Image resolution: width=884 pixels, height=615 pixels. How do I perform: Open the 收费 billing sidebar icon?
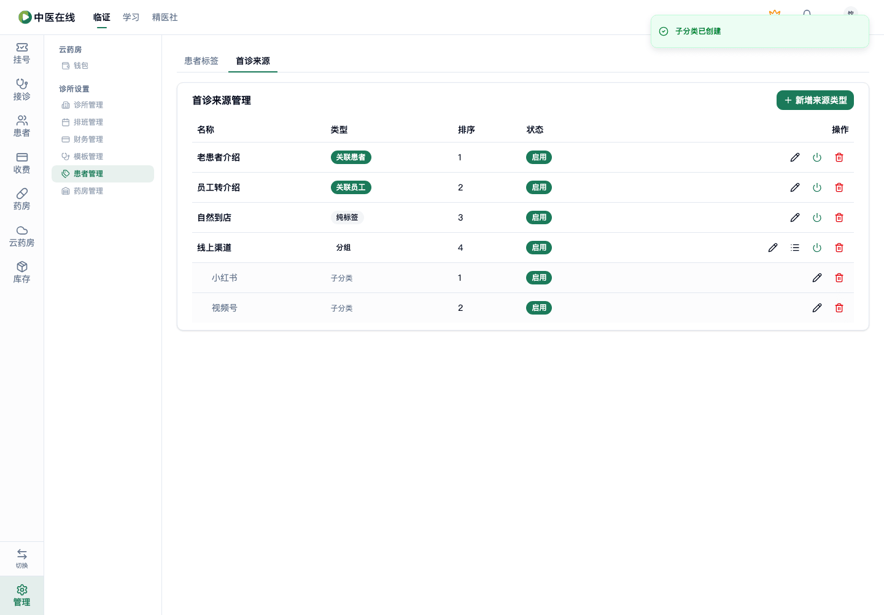21,163
